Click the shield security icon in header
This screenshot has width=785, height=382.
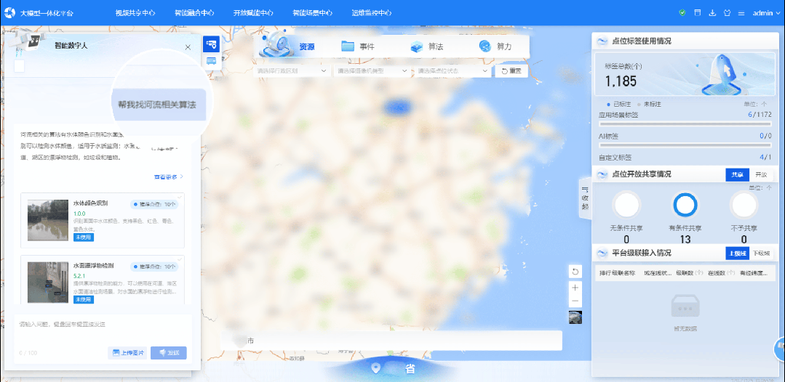click(682, 13)
